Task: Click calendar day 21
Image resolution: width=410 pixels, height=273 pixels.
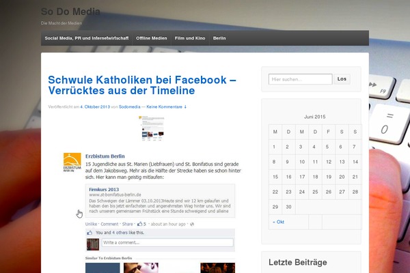Action: [x=355, y=177]
